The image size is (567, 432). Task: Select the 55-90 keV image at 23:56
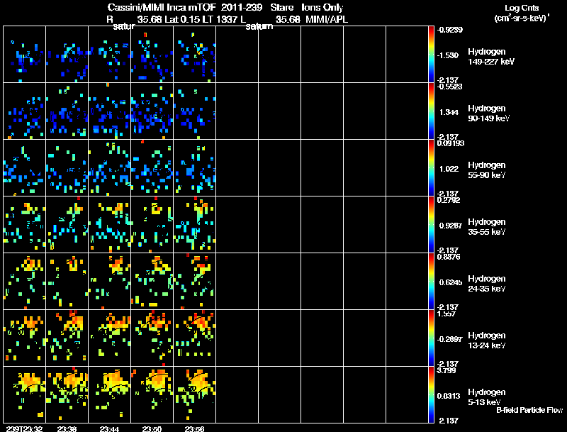[194, 168]
